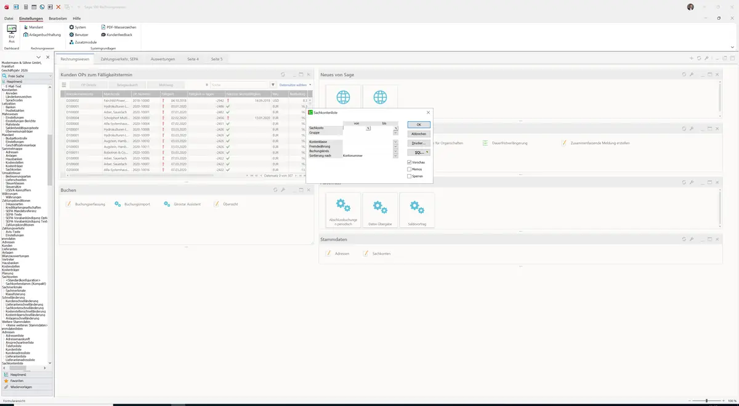Click the Drucker... button
Viewport: 739px width, 406px height.
(x=419, y=143)
